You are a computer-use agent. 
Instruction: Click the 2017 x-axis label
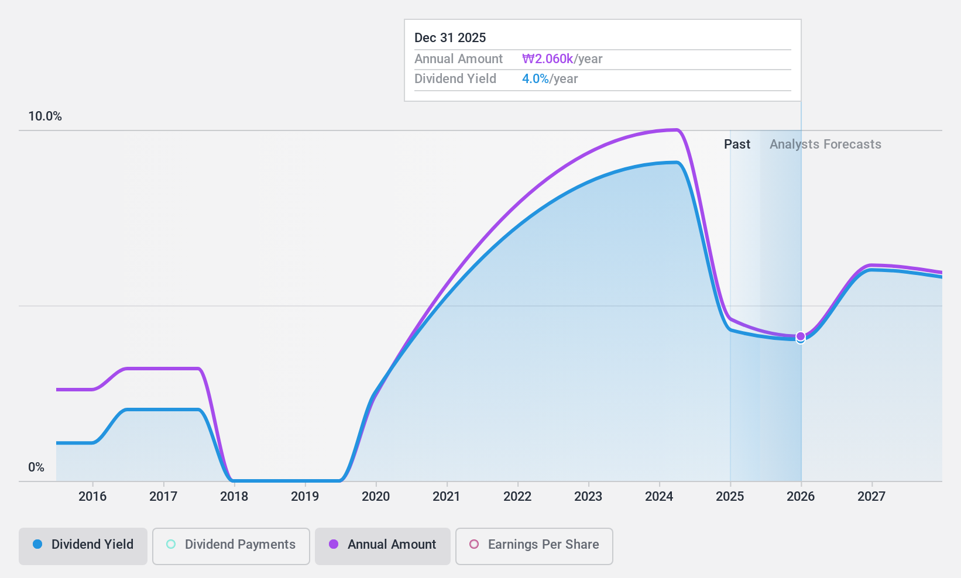click(x=163, y=497)
